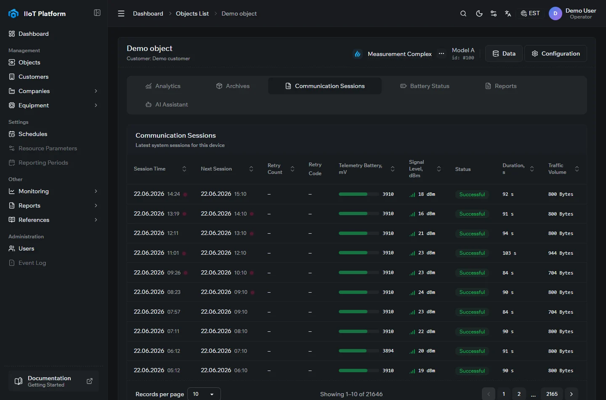Open Records per page dropdown
The width and height of the screenshot is (606, 400).
[x=204, y=394]
